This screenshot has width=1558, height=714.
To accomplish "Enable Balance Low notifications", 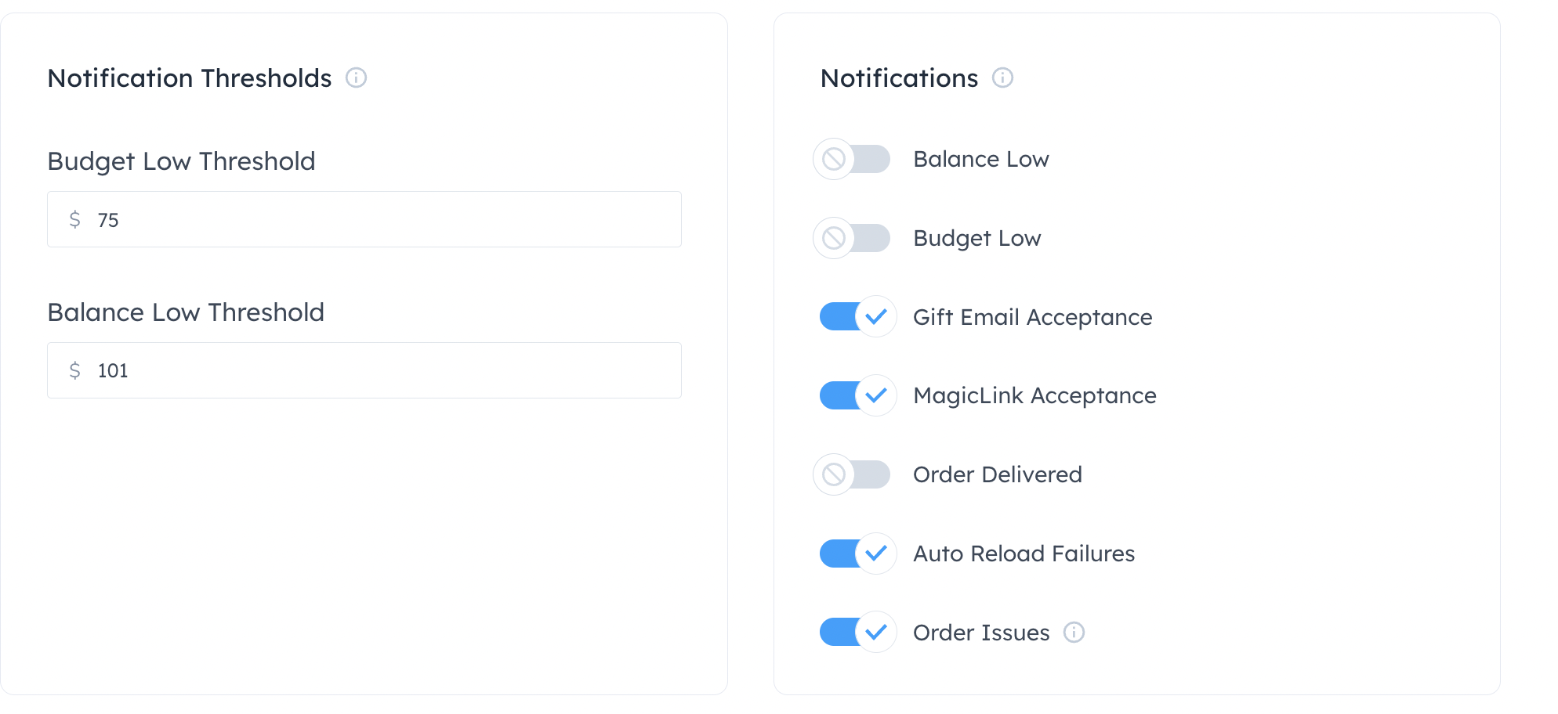I will (x=853, y=159).
